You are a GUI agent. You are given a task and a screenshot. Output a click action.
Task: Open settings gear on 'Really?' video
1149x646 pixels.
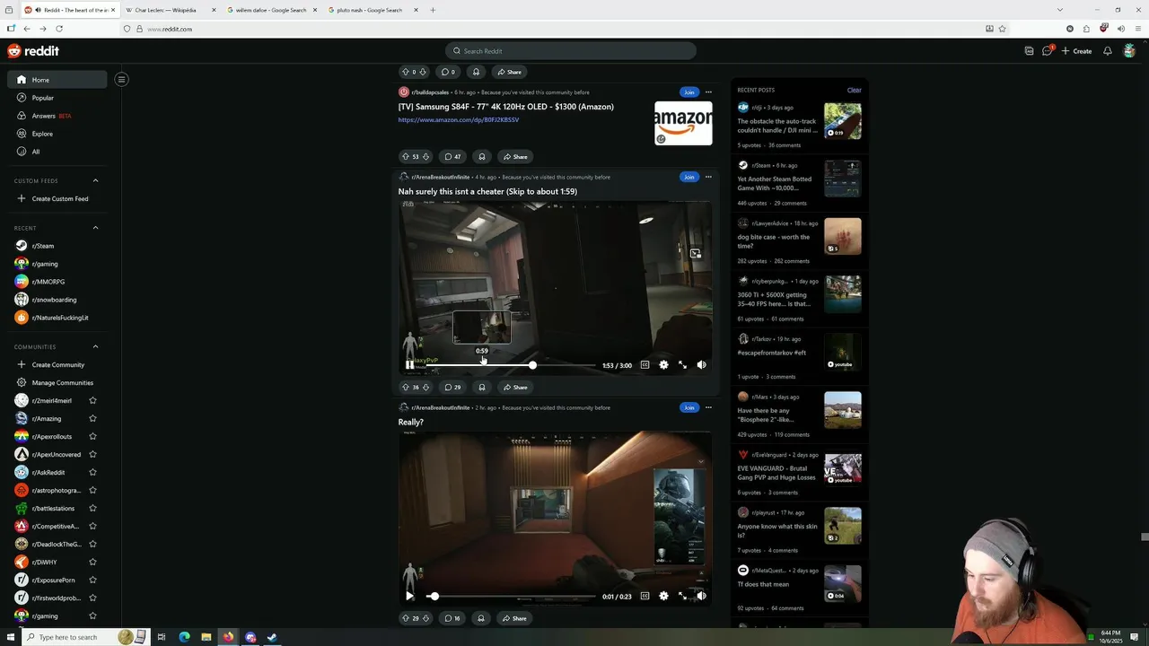tap(663, 596)
